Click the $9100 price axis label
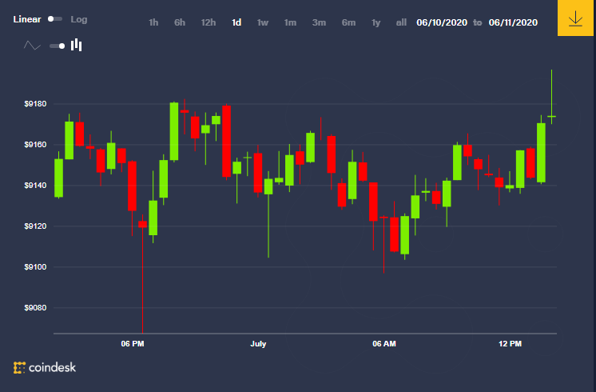Image resolution: width=596 pixels, height=392 pixels. click(35, 266)
